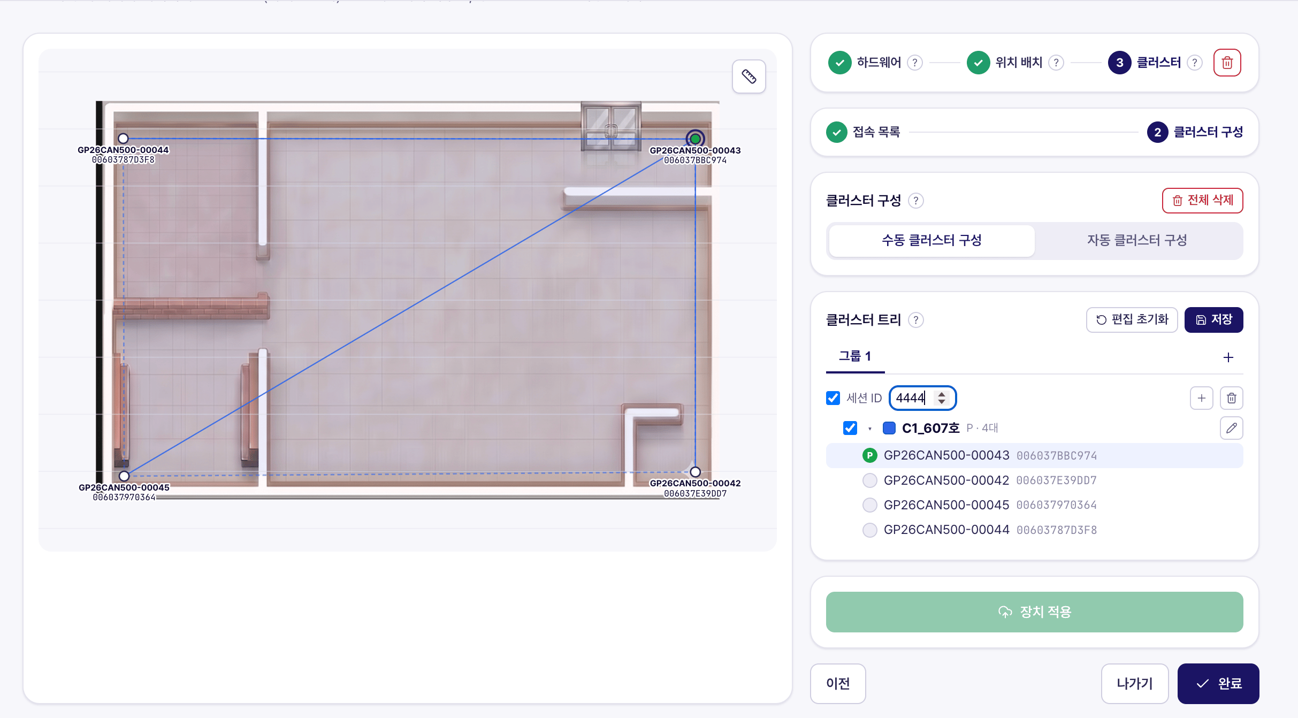
Task: Select device node GP26CAN500-00042 on floor plan
Action: (695, 472)
